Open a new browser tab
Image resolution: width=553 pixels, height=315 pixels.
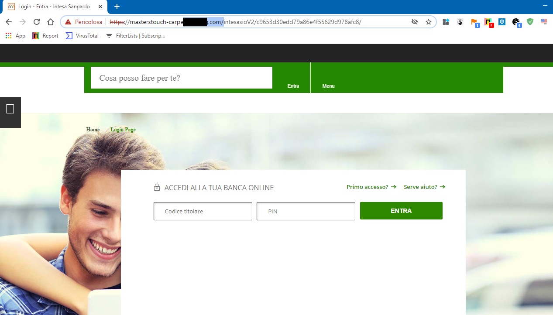coord(117,7)
